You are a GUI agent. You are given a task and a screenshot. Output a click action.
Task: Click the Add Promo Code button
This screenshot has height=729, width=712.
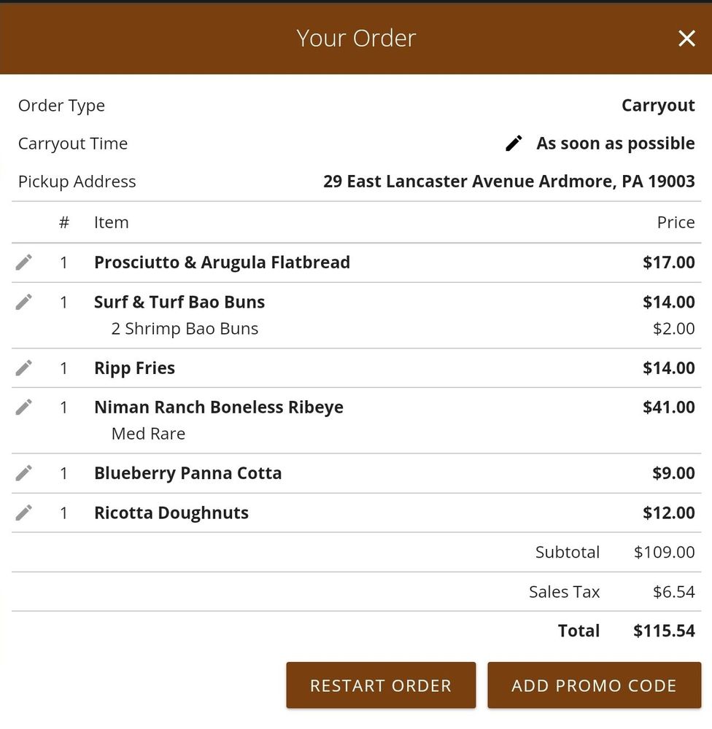tap(594, 685)
